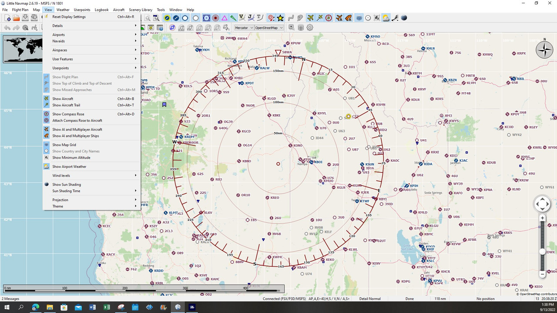The image size is (557, 313).
Task: Open the Mercator projection dropdown
Action: tap(243, 27)
